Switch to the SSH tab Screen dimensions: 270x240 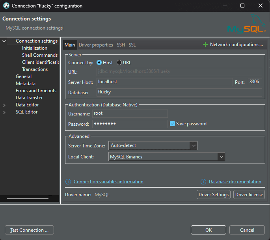(x=121, y=45)
